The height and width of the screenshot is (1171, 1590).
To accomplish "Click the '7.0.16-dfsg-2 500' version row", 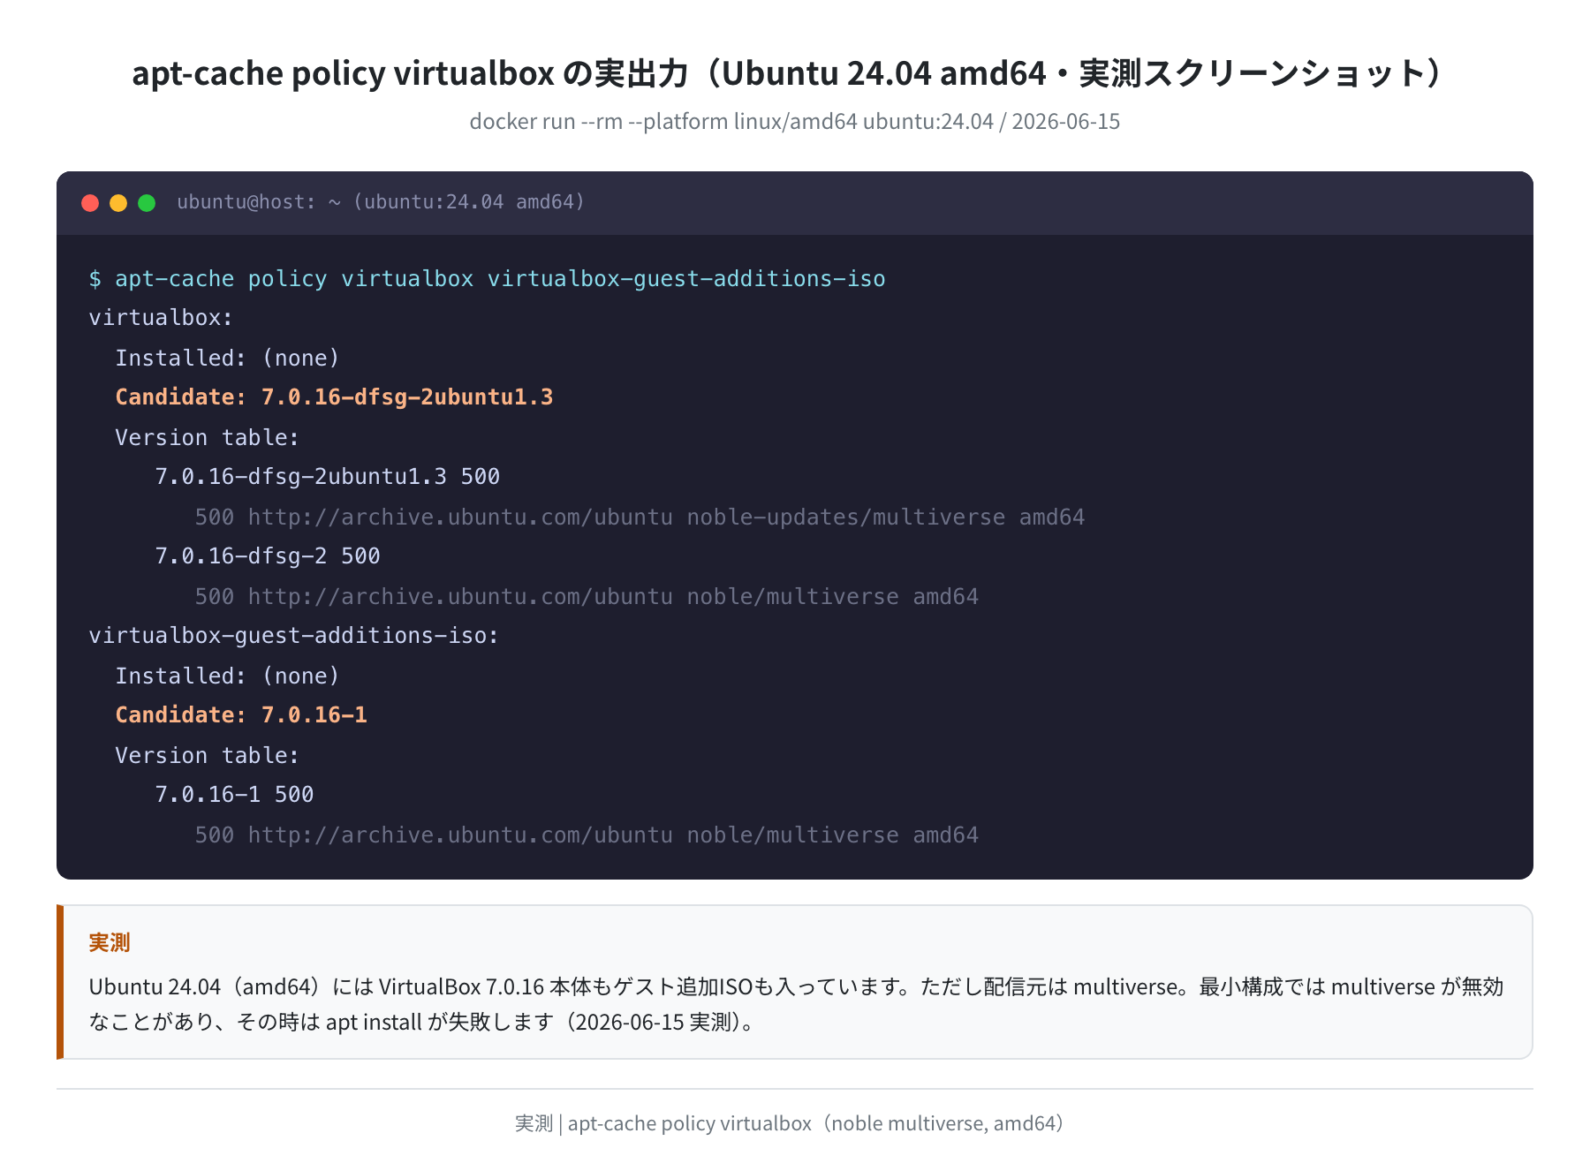I will pos(268,556).
